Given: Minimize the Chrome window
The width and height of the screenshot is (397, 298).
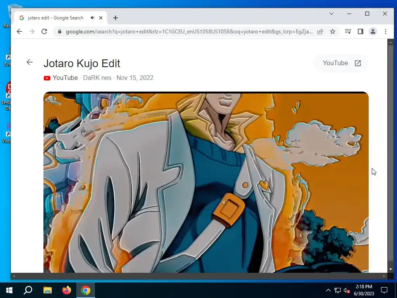Looking at the screenshot, I should [349, 14].
